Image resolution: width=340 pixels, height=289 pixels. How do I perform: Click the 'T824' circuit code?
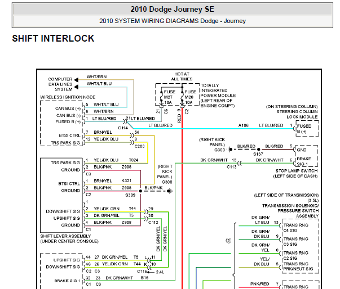click(x=134, y=160)
